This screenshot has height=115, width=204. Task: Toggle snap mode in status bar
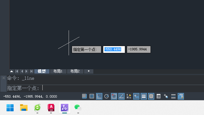tap(84, 96)
